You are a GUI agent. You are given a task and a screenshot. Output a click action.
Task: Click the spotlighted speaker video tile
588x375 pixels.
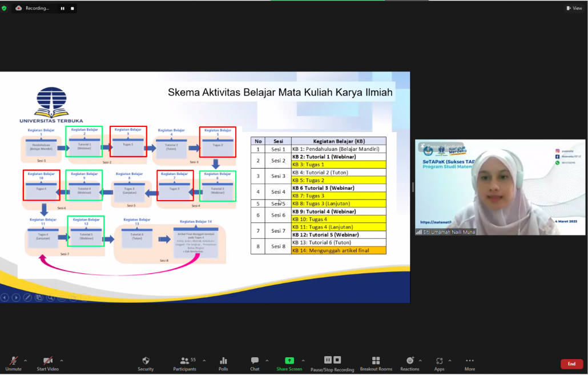[x=500, y=187]
